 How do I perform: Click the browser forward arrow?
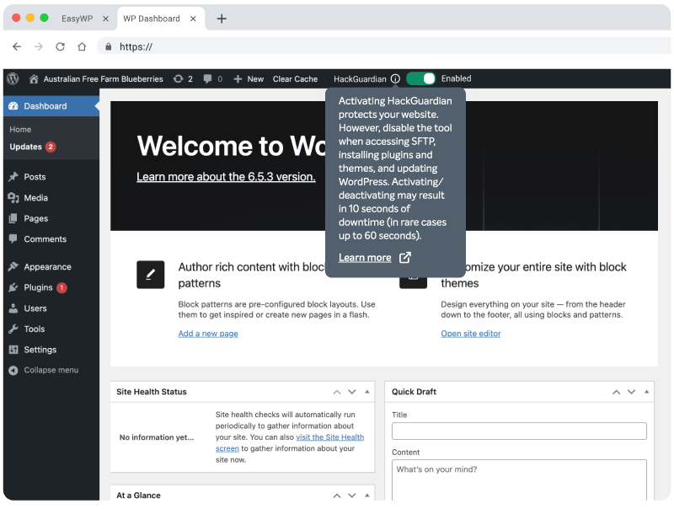[38, 46]
